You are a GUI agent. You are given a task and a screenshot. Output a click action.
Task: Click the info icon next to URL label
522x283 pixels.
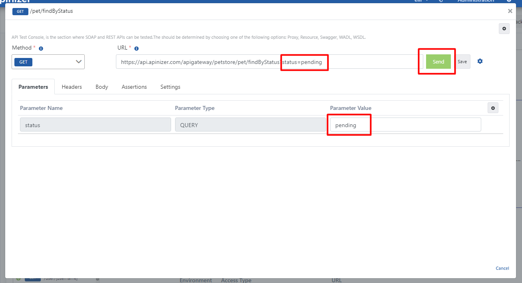coord(136,48)
